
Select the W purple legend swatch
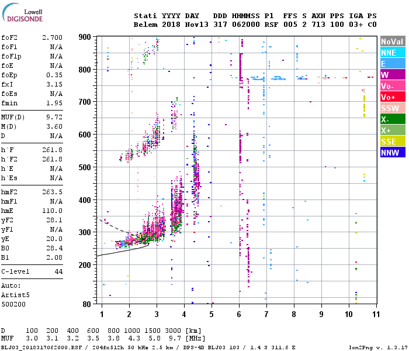pyautogui.click(x=393, y=75)
